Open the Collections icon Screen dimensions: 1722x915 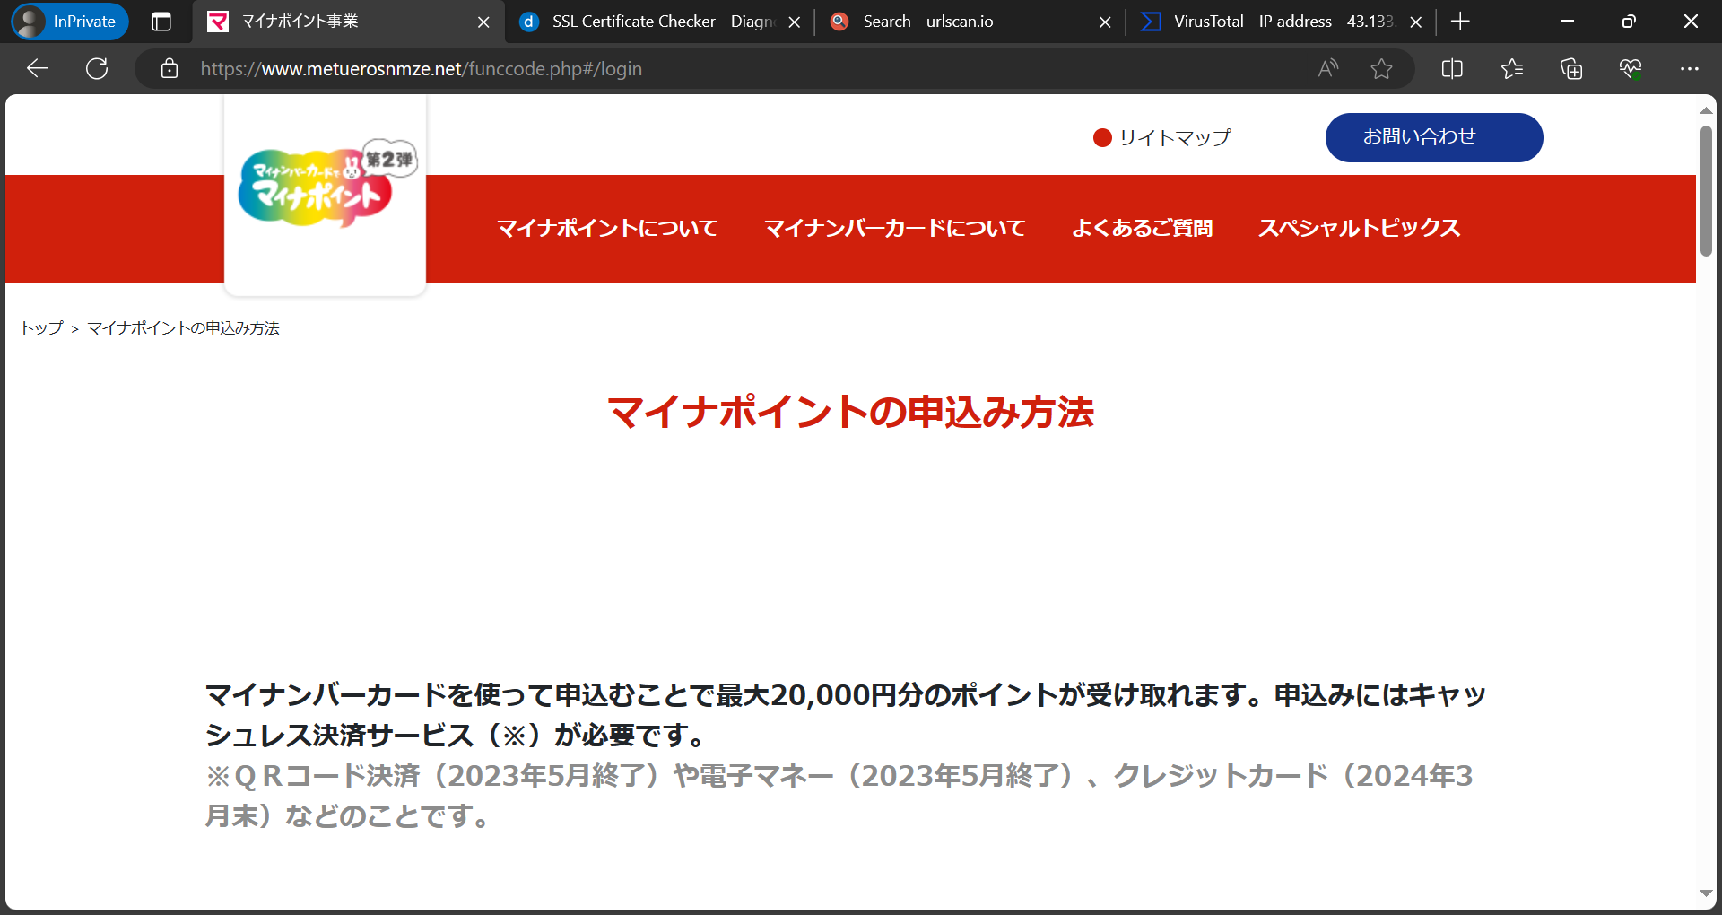click(x=1571, y=68)
